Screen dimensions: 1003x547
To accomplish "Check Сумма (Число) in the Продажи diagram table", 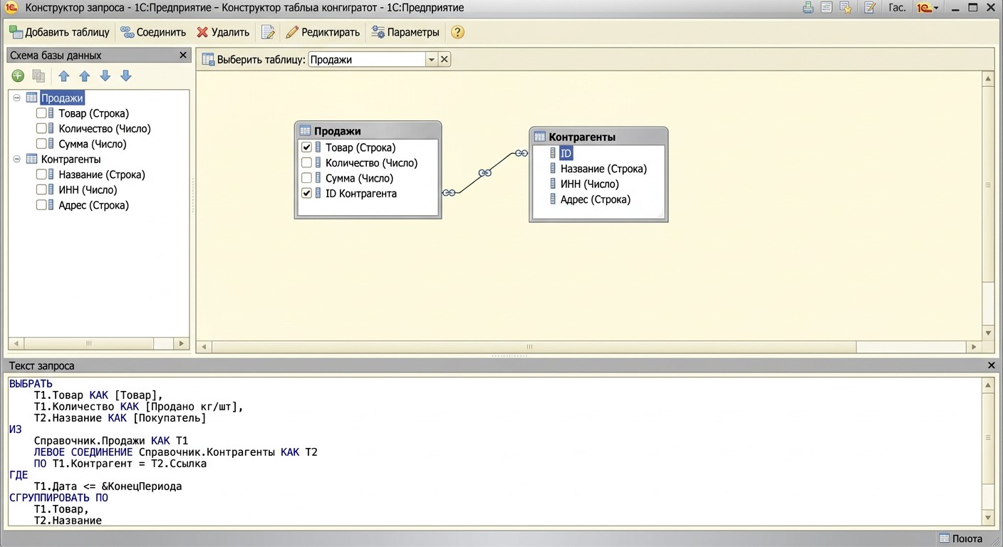I will tap(307, 178).
